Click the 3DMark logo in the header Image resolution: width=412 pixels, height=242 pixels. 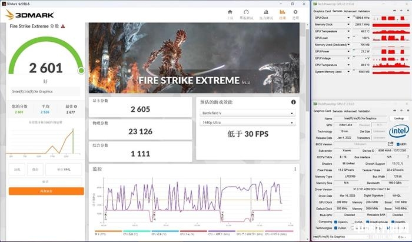coord(29,15)
